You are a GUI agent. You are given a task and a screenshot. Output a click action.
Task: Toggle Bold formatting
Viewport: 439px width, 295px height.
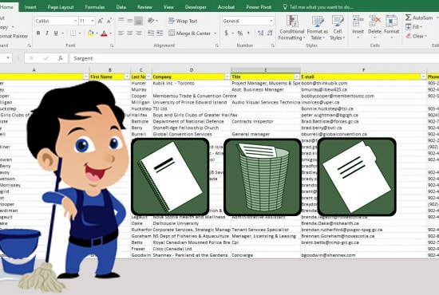click(38, 33)
